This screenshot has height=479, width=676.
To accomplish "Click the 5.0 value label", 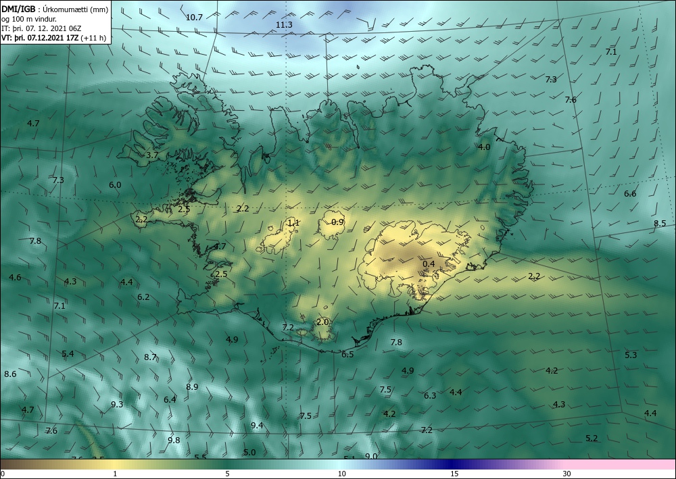I will point(249,452).
